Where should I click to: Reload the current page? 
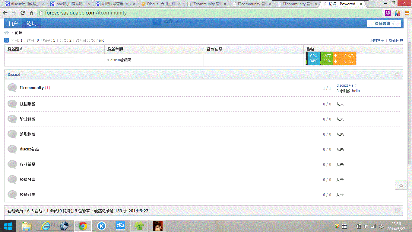tap(23, 13)
